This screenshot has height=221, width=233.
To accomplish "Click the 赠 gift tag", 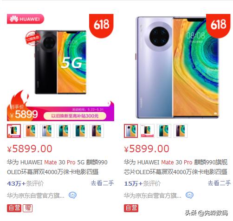I will [28, 208].
